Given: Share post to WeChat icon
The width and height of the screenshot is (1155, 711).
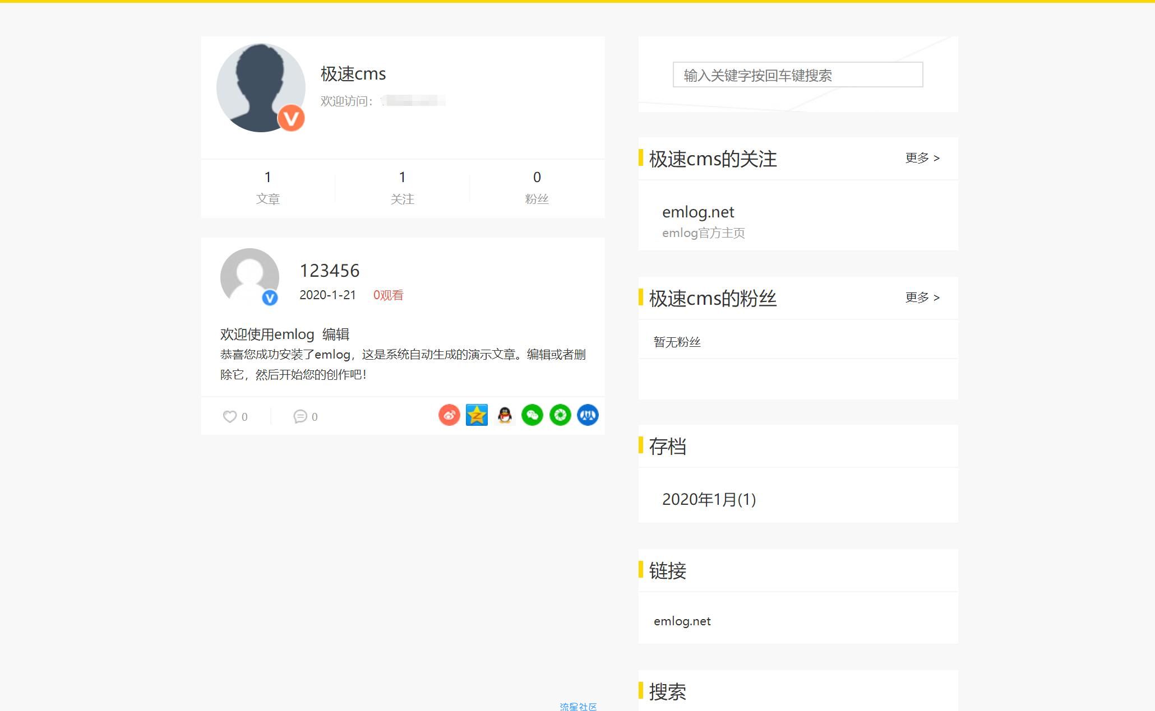Looking at the screenshot, I should click(x=532, y=415).
